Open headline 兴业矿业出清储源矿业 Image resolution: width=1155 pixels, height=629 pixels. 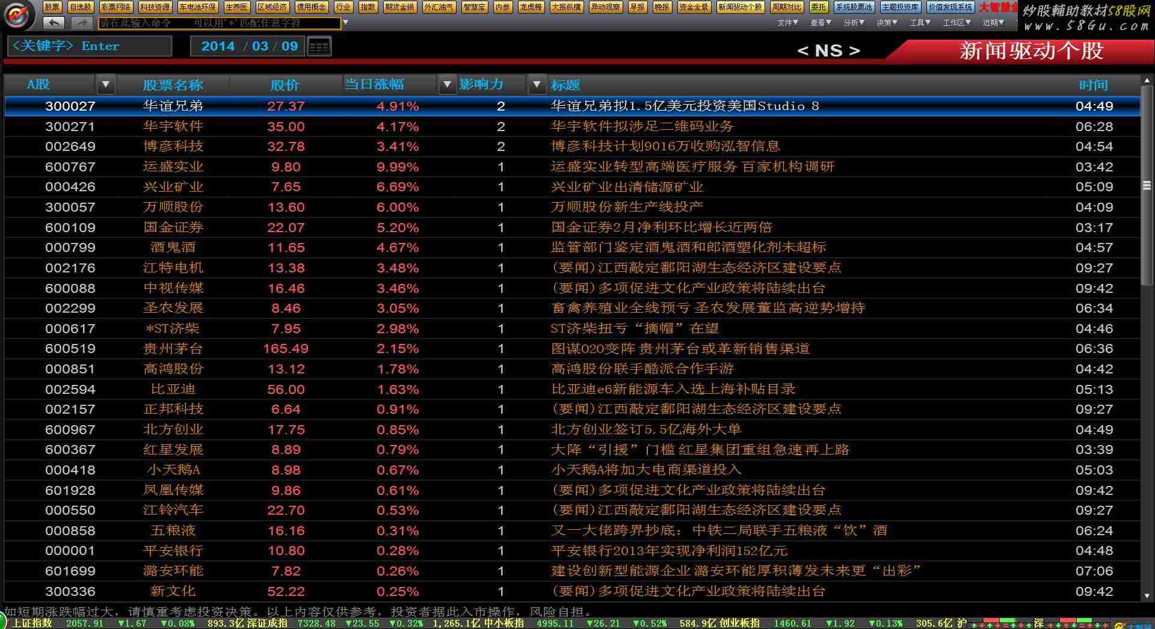(627, 187)
